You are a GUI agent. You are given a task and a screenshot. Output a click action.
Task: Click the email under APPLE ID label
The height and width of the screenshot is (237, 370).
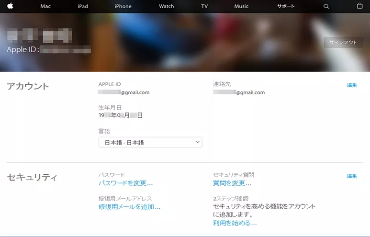click(x=124, y=92)
